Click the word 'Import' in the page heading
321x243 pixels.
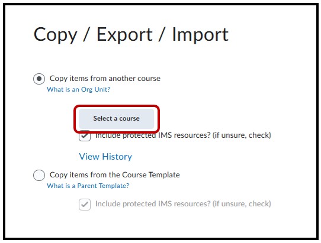pos(200,35)
